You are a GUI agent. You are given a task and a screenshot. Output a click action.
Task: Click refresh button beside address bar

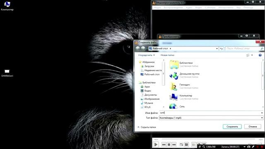[x=221, y=48]
